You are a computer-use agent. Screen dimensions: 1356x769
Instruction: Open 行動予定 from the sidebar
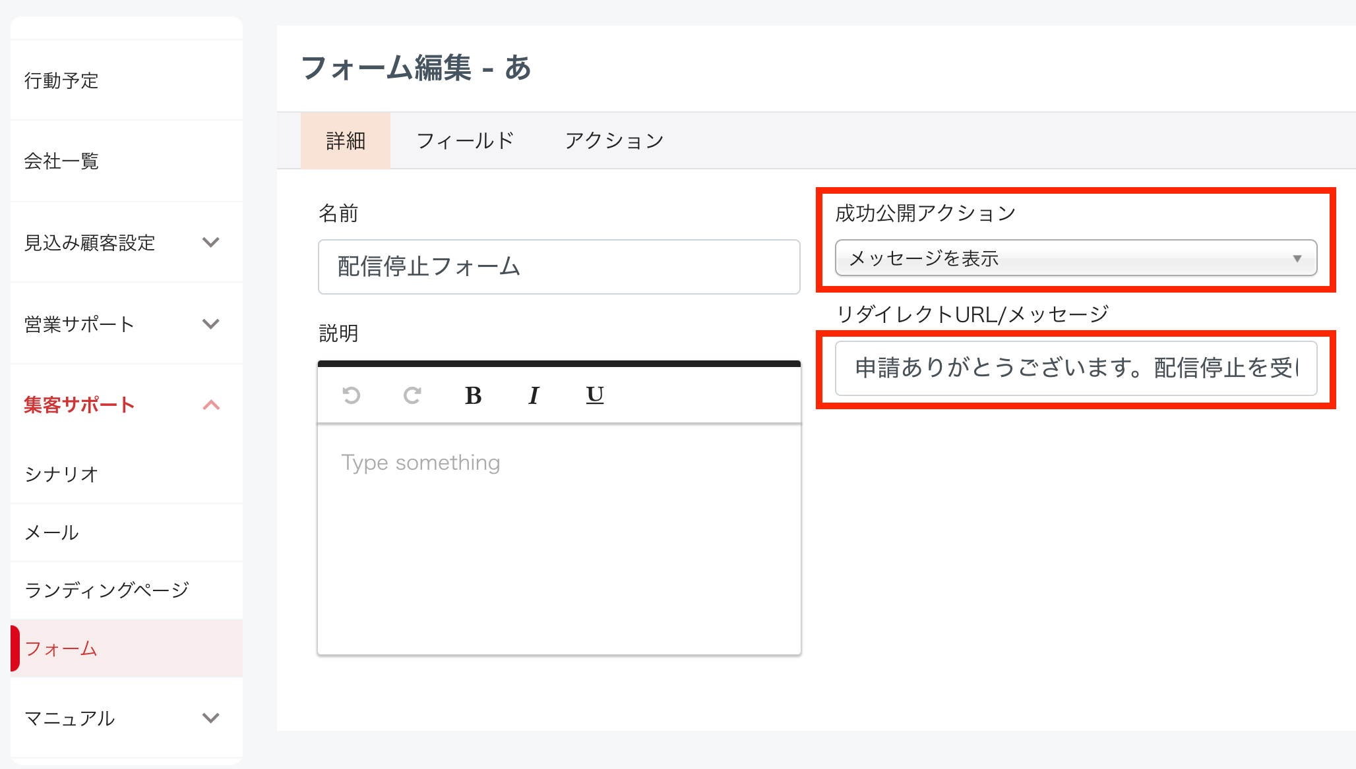pos(61,80)
